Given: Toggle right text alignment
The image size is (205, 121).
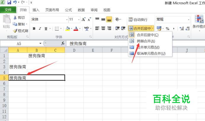Looking at the screenshot, I should point(109,28).
